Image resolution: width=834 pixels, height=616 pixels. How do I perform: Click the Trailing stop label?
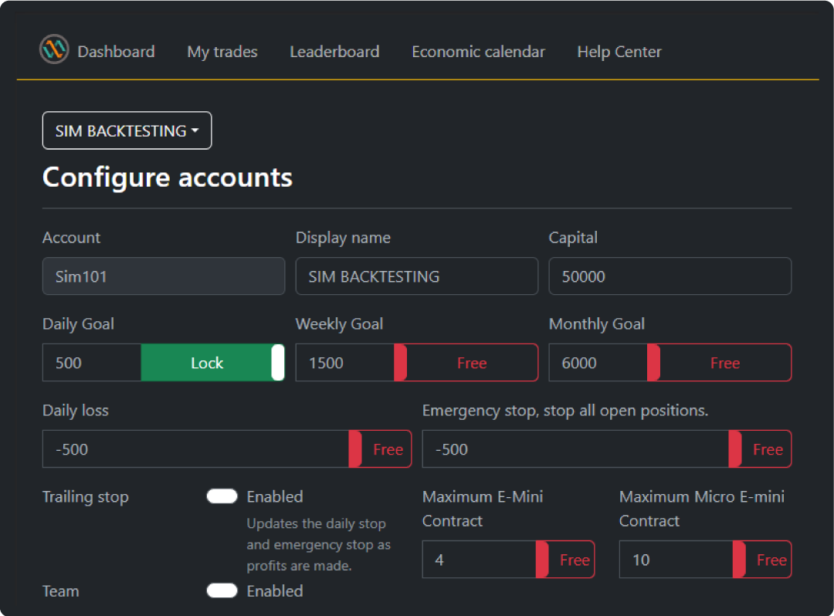pyautogui.click(x=86, y=497)
